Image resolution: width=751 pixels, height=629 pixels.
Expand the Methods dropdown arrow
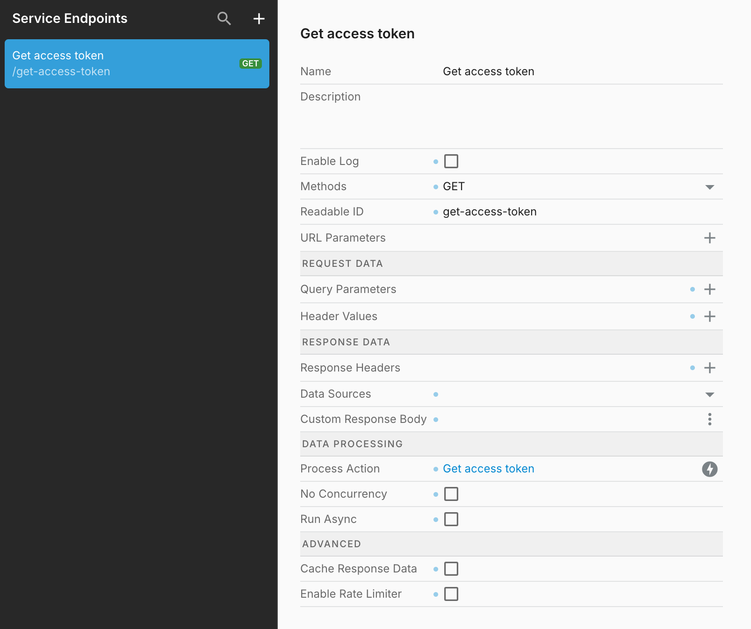[709, 187]
